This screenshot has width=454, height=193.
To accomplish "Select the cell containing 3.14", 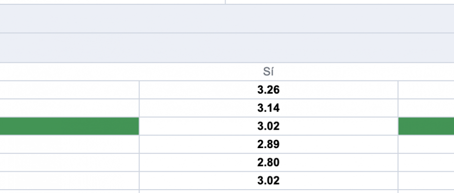I will [x=269, y=108].
